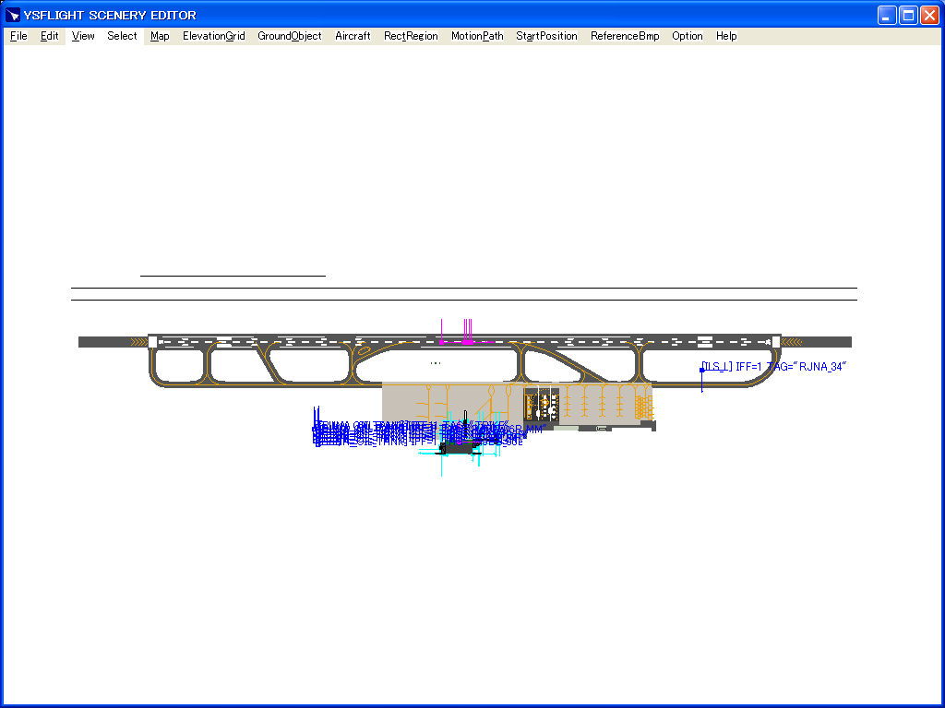Open the GroundObject menu
This screenshot has height=708, width=945.
[x=290, y=36]
